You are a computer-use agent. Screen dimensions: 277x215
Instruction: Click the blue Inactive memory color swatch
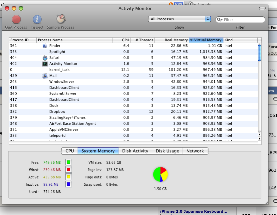coord(69,184)
